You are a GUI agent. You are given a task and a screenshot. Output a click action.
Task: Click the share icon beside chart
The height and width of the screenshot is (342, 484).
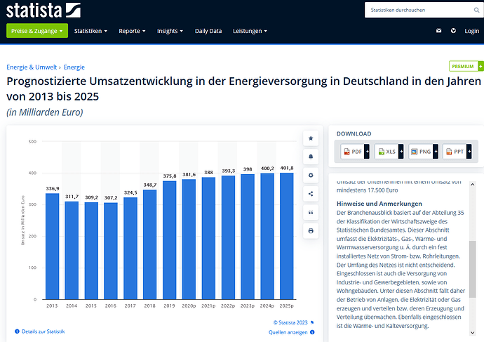[311, 194]
